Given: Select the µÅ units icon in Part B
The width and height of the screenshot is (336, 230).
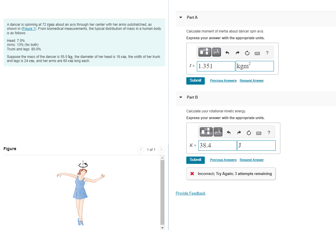Looking at the screenshot, I should pyautogui.click(x=218, y=131).
